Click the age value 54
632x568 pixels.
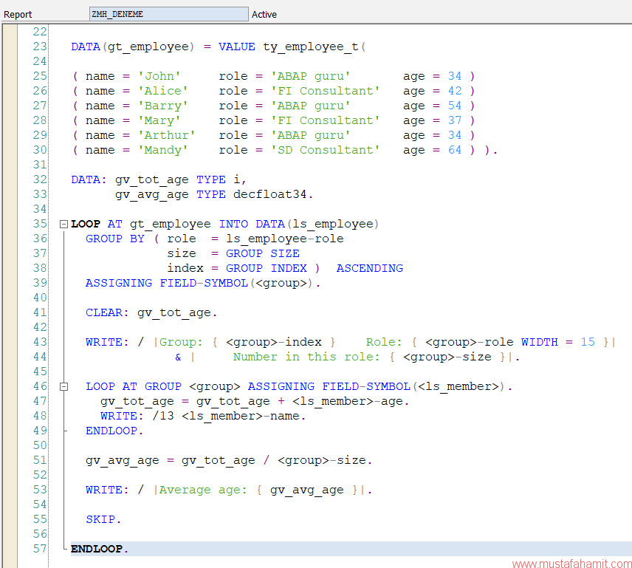(x=455, y=106)
